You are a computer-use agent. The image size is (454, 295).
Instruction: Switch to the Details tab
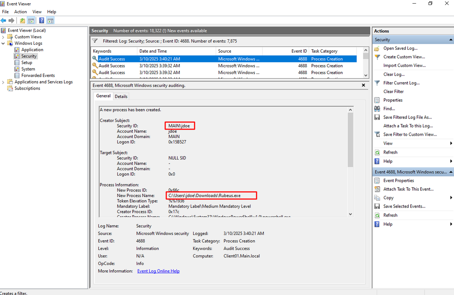point(121,96)
